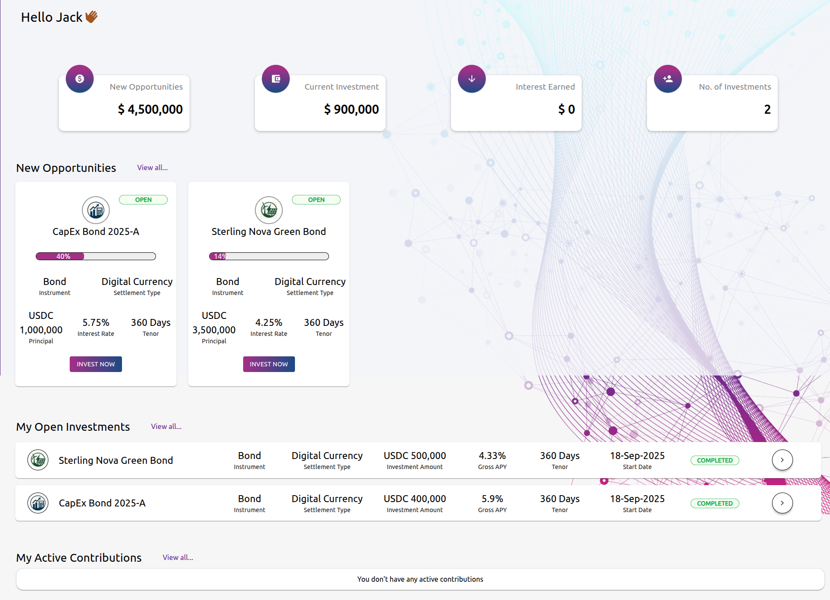Select the Current Investment $900,000 summary card

coord(320,103)
